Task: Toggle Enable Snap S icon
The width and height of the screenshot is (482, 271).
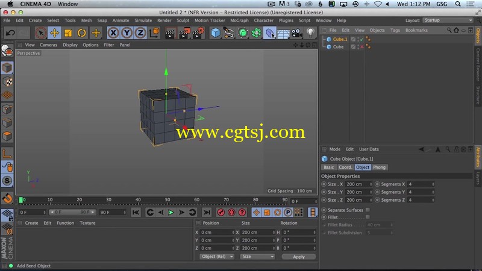Action: pos(7,181)
